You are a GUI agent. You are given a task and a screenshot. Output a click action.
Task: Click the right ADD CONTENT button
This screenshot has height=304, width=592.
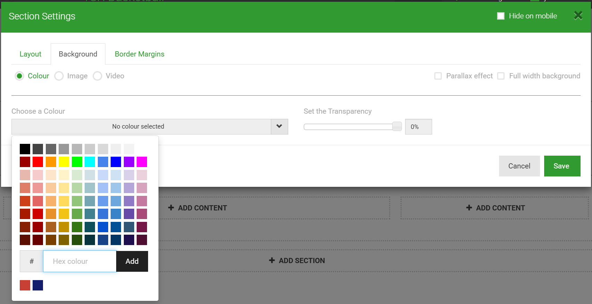pyautogui.click(x=495, y=208)
